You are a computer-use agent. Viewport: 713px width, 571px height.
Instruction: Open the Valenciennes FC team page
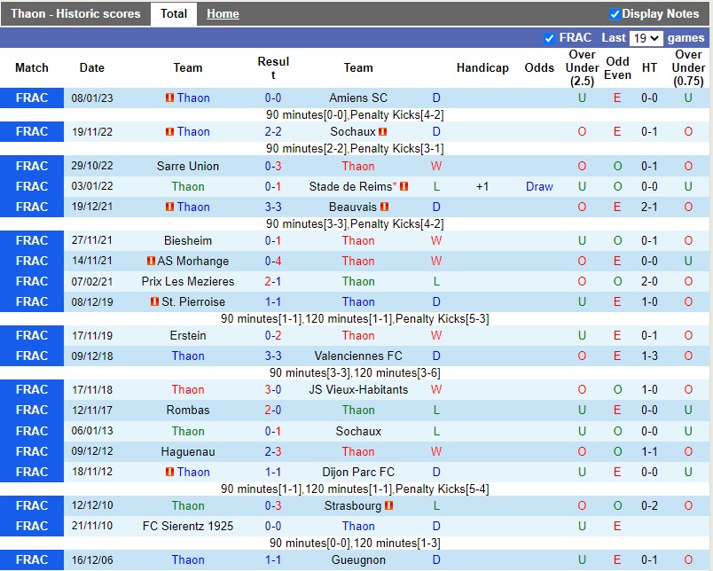[358, 356]
